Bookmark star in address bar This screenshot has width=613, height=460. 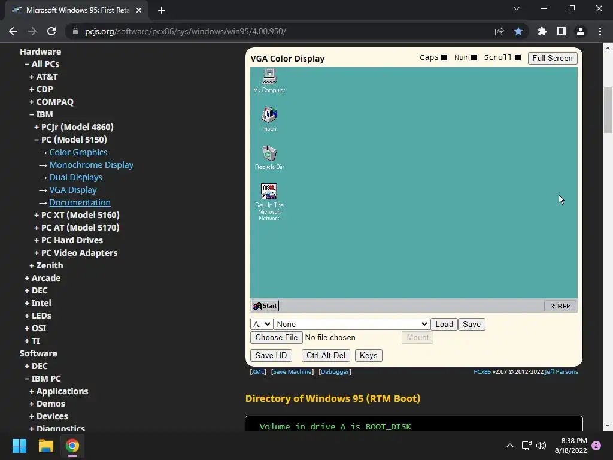pyautogui.click(x=518, y=31)
